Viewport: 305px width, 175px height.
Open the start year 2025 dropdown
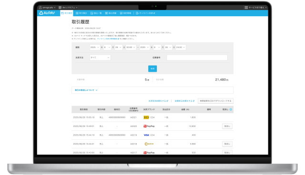coord(95,48)
